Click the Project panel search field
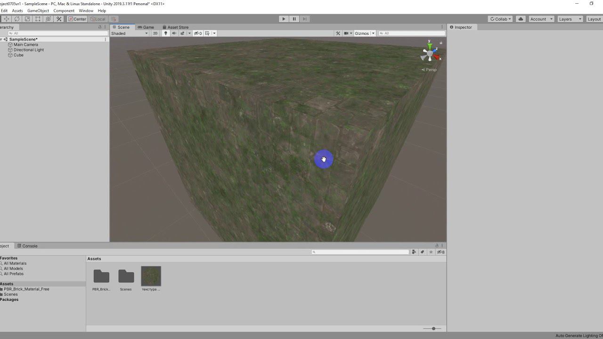This screenshot has width=603, height=339. point(360,252)
